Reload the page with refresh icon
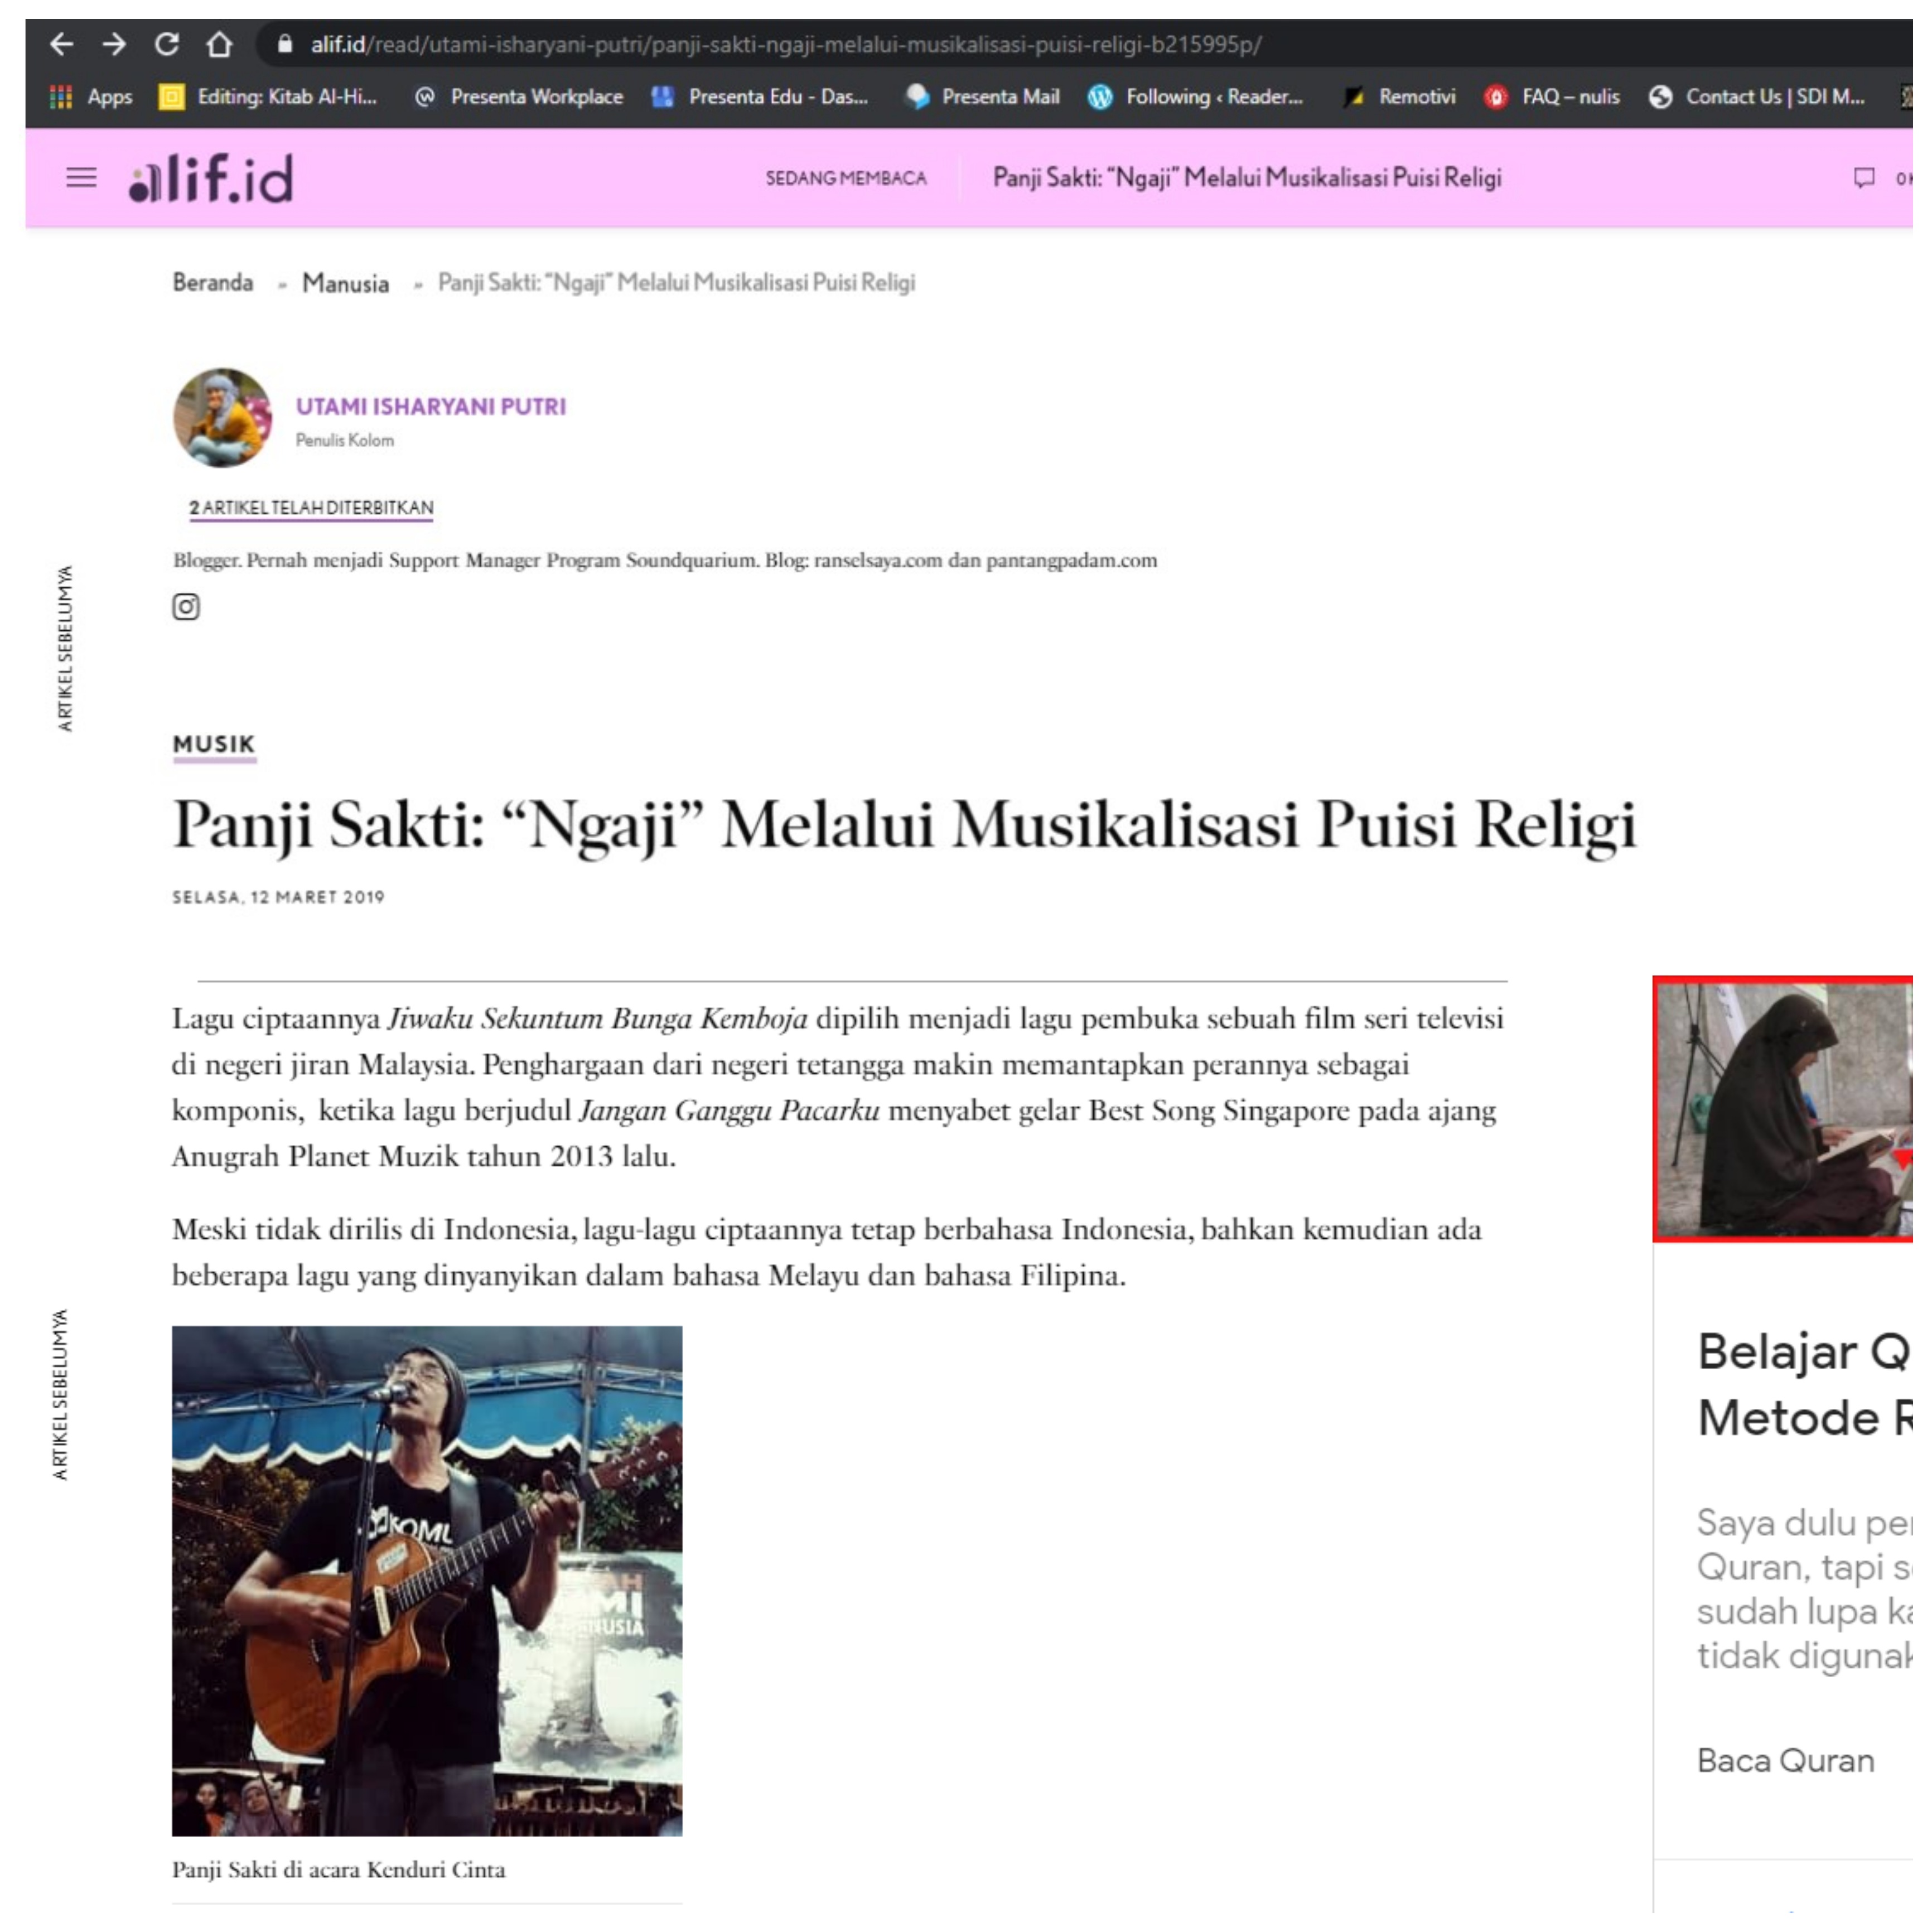Image resolution: width=1932 pixels, height=1932 pixels. click(x=167, y=44)
